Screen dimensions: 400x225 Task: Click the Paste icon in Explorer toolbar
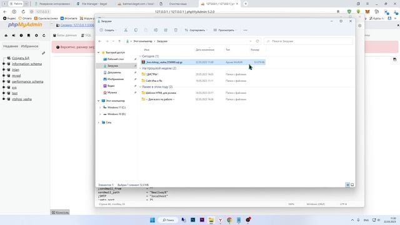pyautogui.click(x=146, y=30)
